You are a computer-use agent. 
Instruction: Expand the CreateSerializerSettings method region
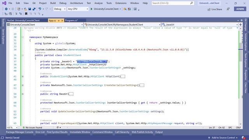coord(23,85)
